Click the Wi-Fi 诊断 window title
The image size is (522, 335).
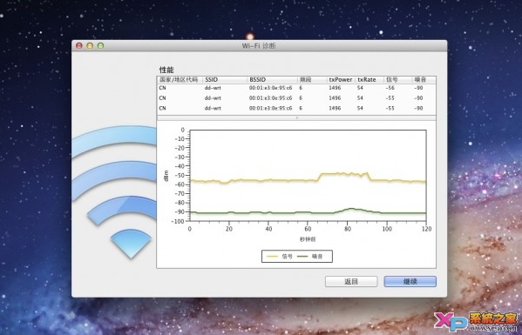(259, 46)
